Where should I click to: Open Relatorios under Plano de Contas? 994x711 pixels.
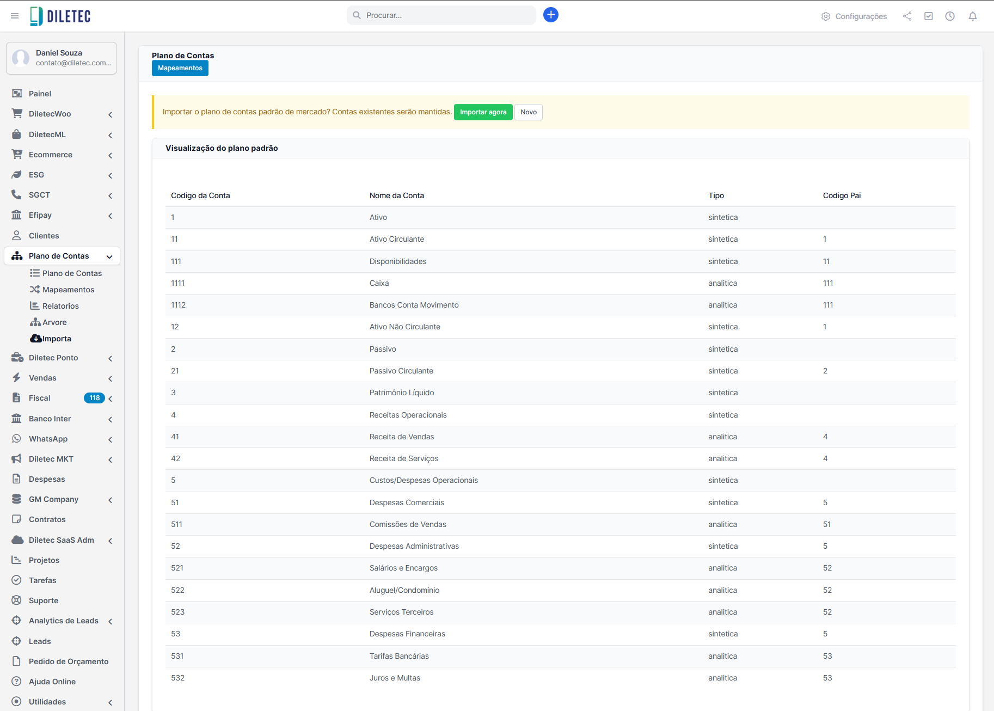point(60,306)
